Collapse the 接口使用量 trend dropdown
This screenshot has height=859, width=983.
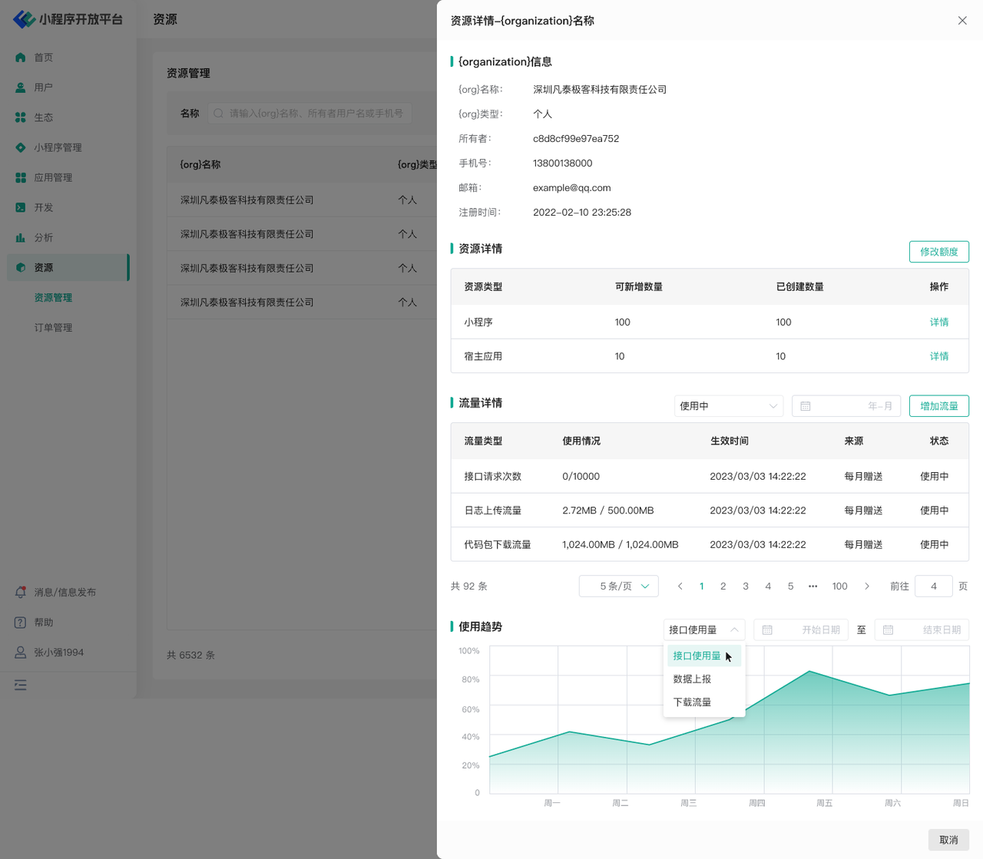pyautogui.click(x=703, y=630)
